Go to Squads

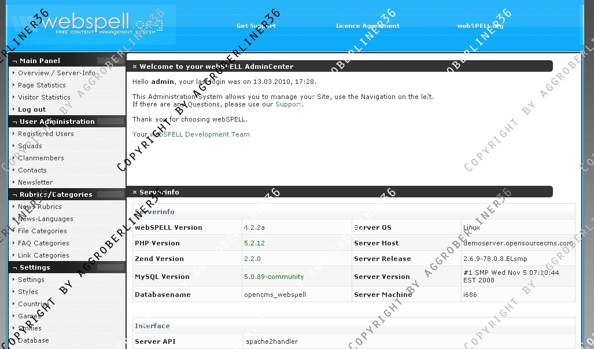[30, 146]
